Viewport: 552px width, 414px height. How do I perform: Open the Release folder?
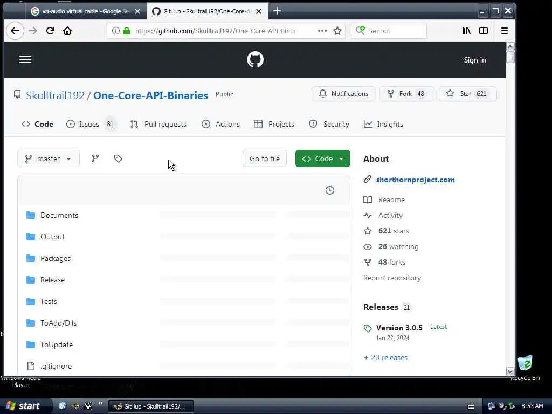click(x=52, y=280)
